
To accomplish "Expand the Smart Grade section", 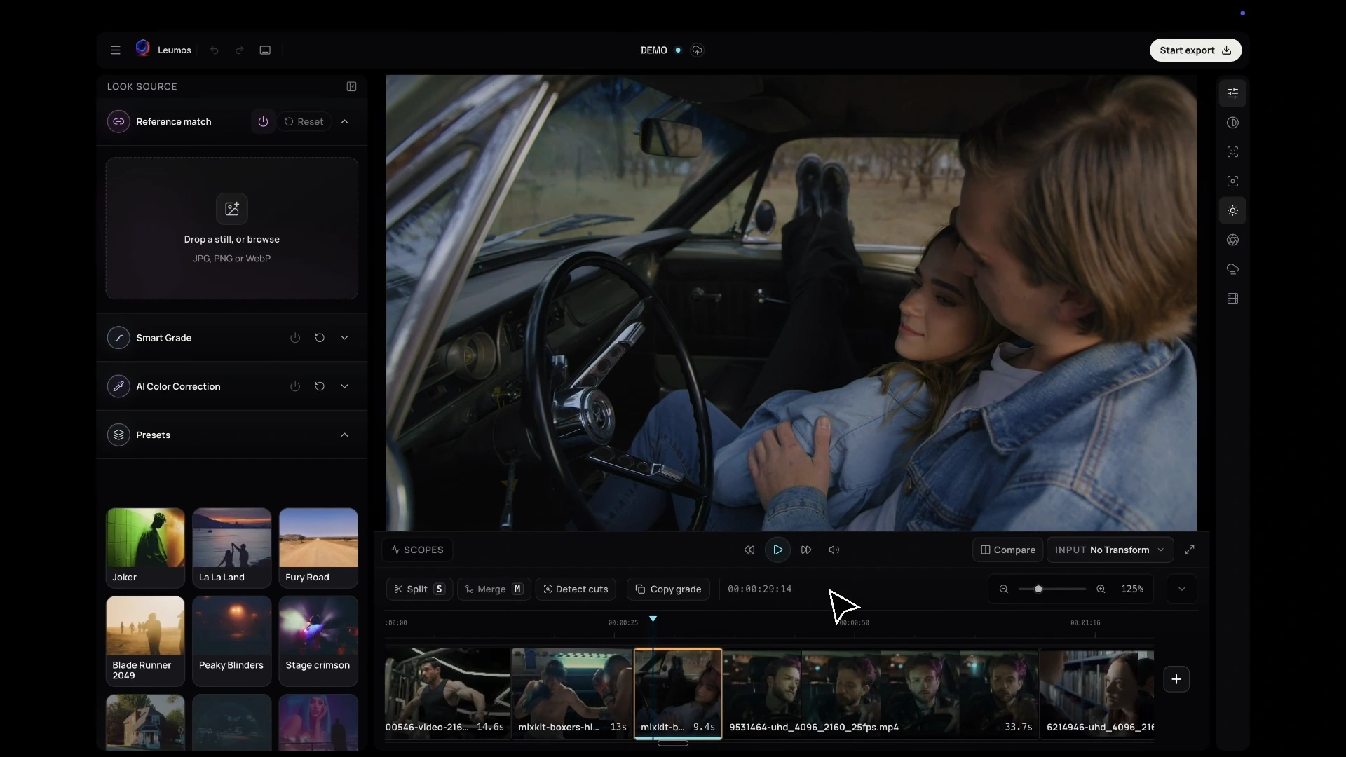I will [345, 338].
